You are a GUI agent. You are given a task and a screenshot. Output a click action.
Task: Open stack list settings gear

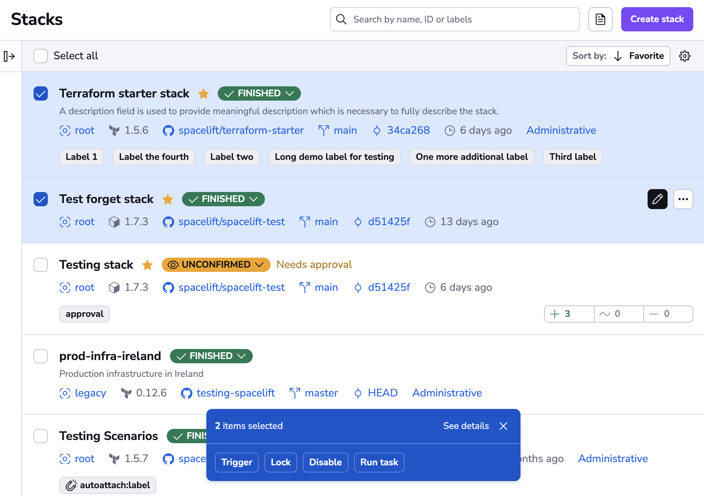[x=684, y=56]
